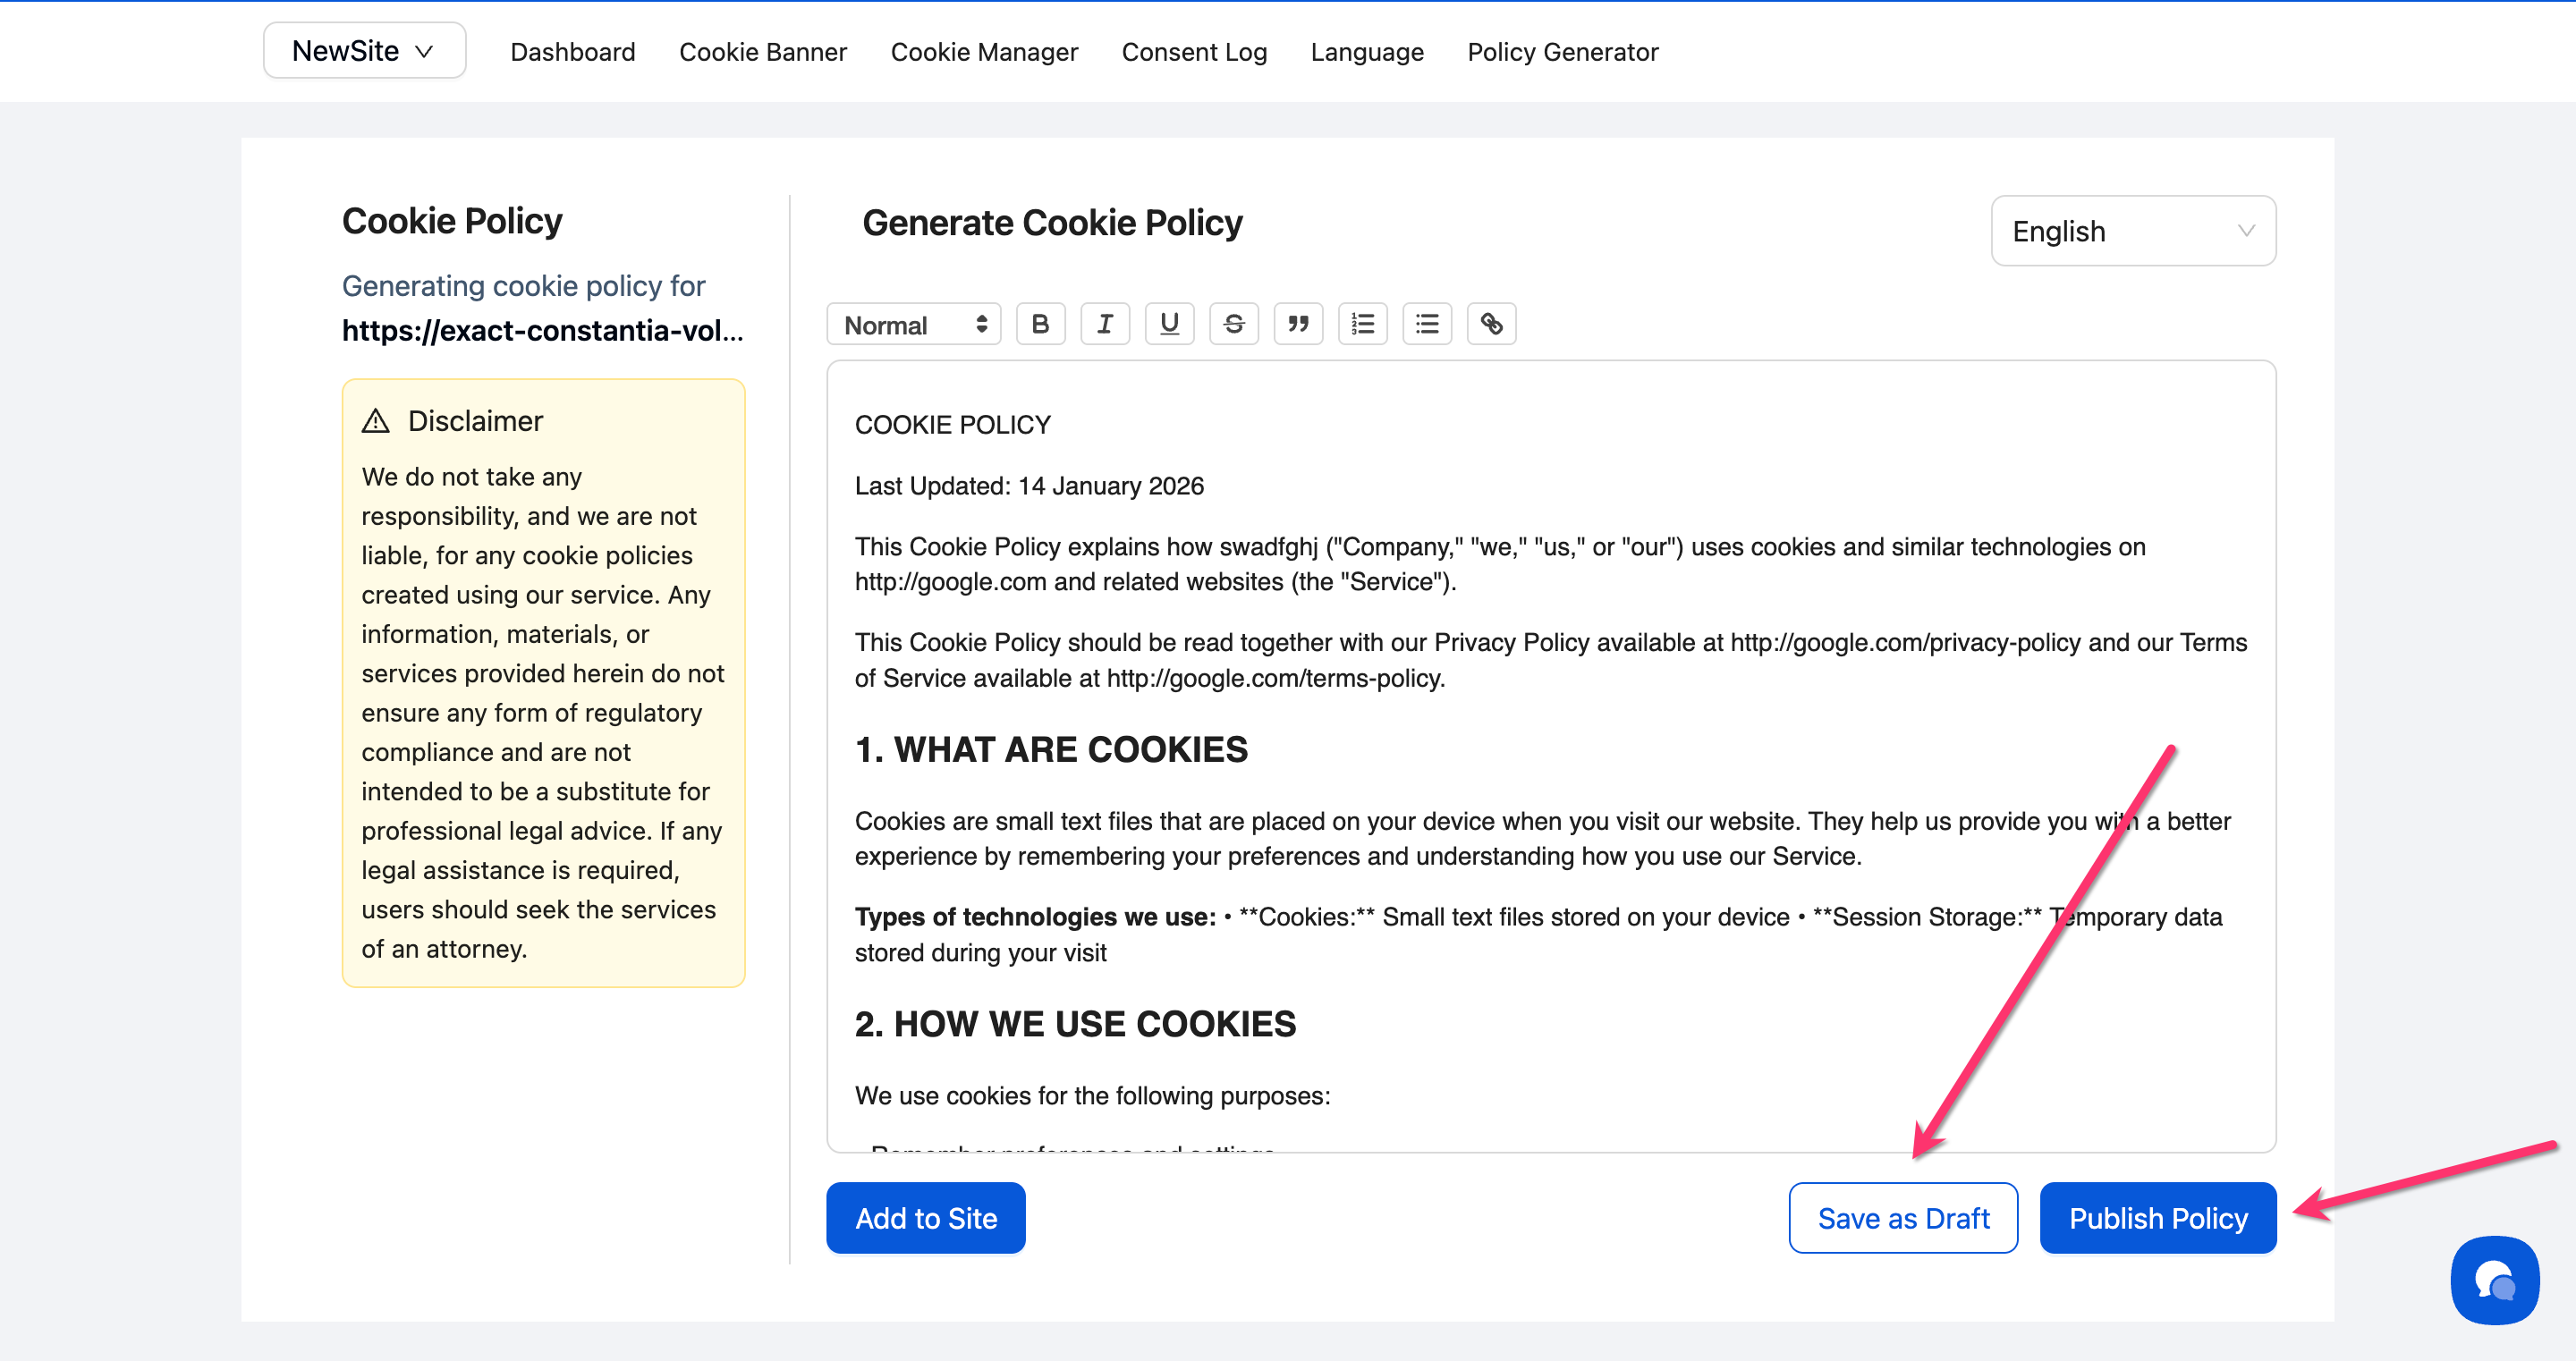2576x1361 pixels.
Task: Expand the English language selector
Action: [x=2133, y=231]
